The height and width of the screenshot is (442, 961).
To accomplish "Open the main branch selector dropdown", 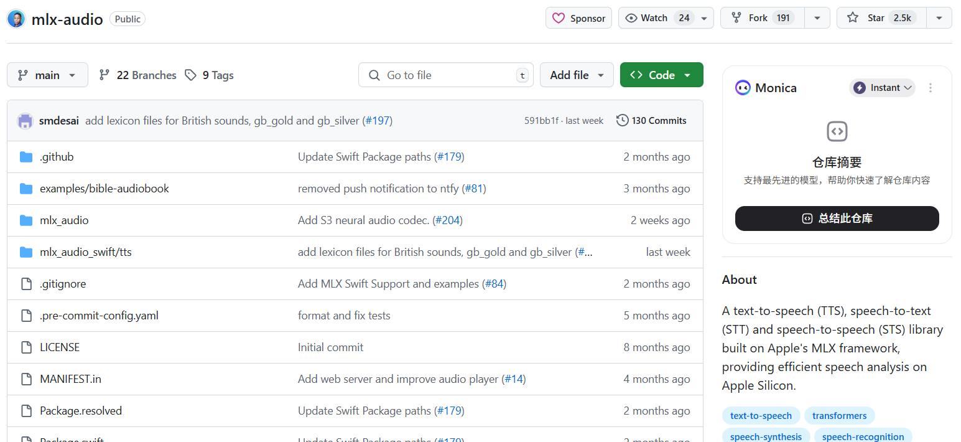I will point(47,75).
